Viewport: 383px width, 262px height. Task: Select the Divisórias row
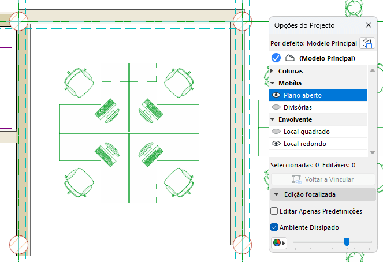(318, 107)
